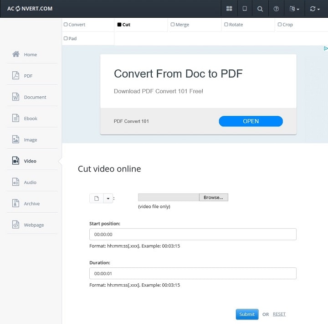Image resolution: width=328 pixels, height=324 pixels.
Task: Expand the refresh dropdown in header
Action: click(x=314, y=9)
